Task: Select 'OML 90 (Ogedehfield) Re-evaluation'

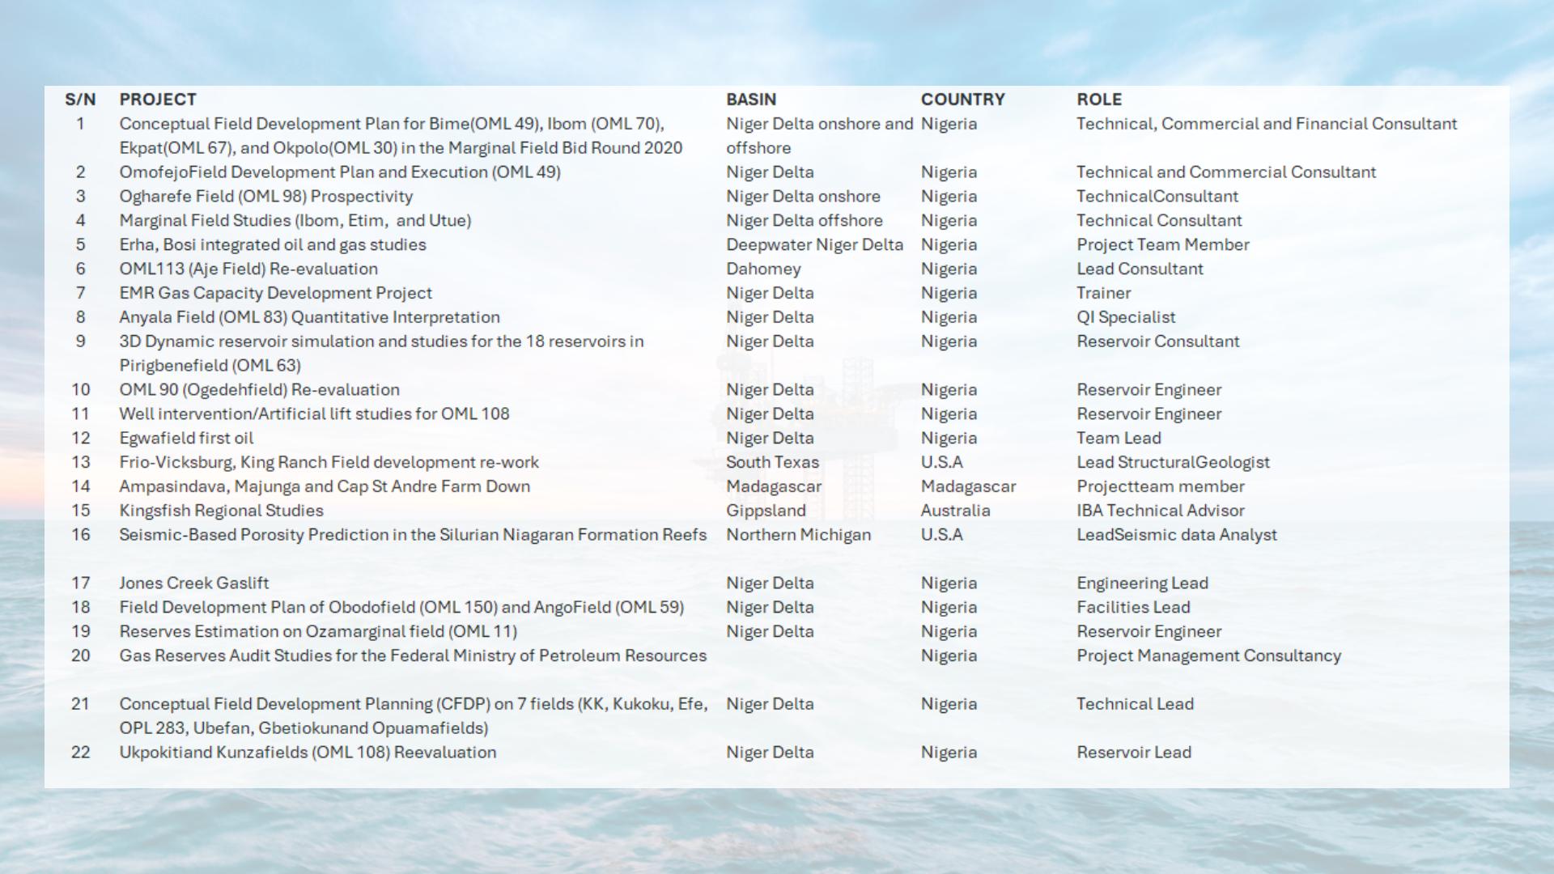Action: [x=260, y=390]
